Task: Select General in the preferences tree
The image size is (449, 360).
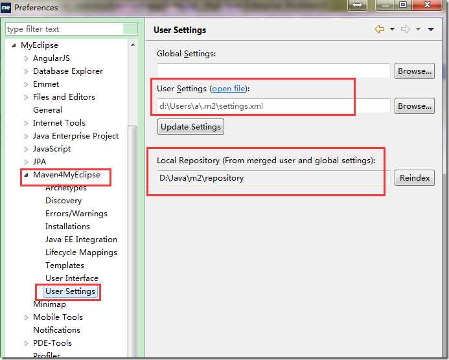Action: (x=47, y=110)
